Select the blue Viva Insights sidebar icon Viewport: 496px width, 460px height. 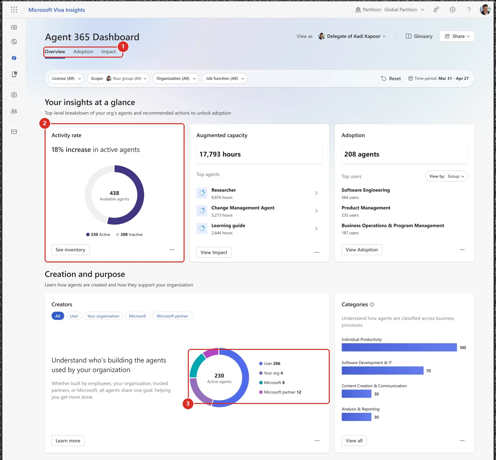tap(14, 58)
